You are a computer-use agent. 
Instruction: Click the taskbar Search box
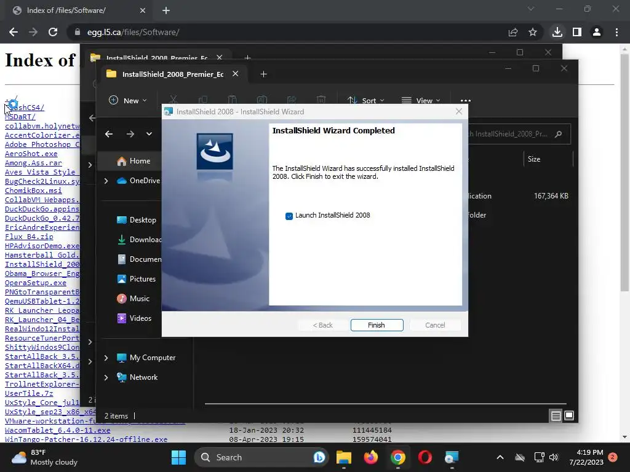[x=261, y=457]
